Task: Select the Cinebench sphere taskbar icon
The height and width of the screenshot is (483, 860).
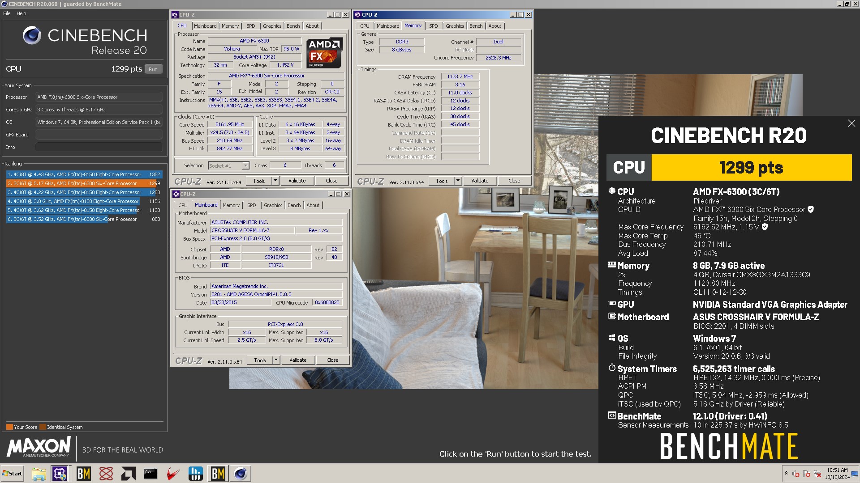Action: pyautogui.click(x=241, y=474)
